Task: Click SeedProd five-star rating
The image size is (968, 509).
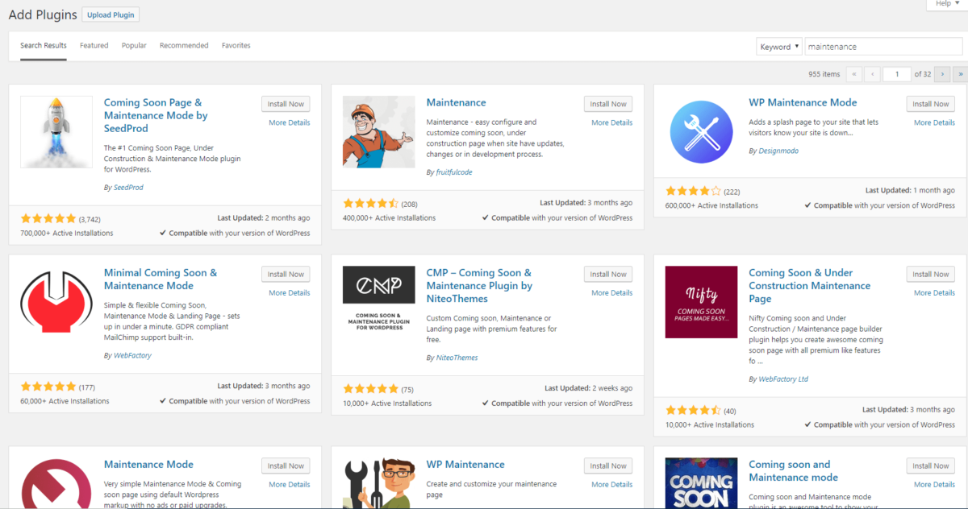Action: click(x=48, y=218)
